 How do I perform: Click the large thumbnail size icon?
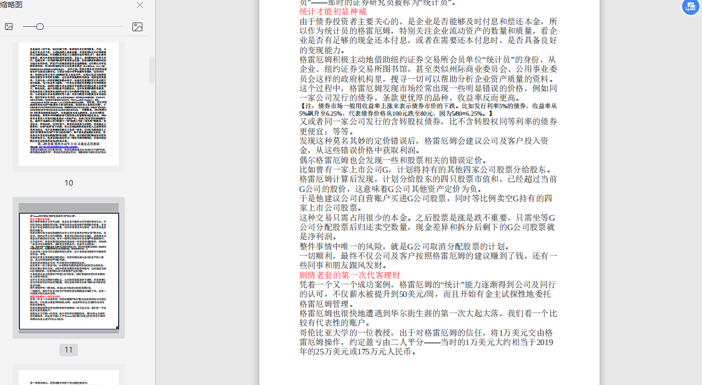coord(137,27)
